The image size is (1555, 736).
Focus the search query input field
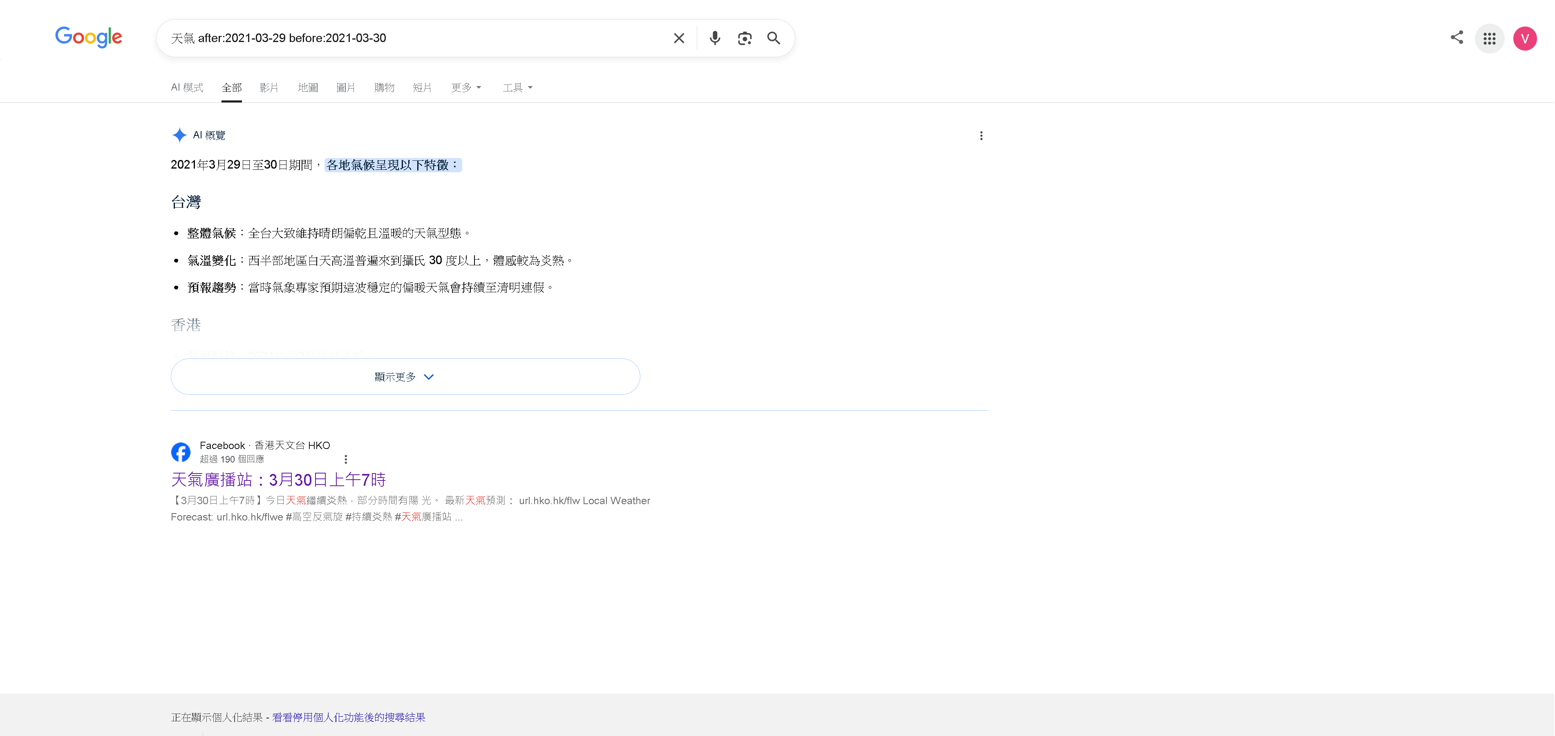tap(416, 38)
